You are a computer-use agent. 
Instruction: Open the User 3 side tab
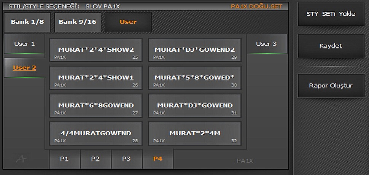coord(266,44)
